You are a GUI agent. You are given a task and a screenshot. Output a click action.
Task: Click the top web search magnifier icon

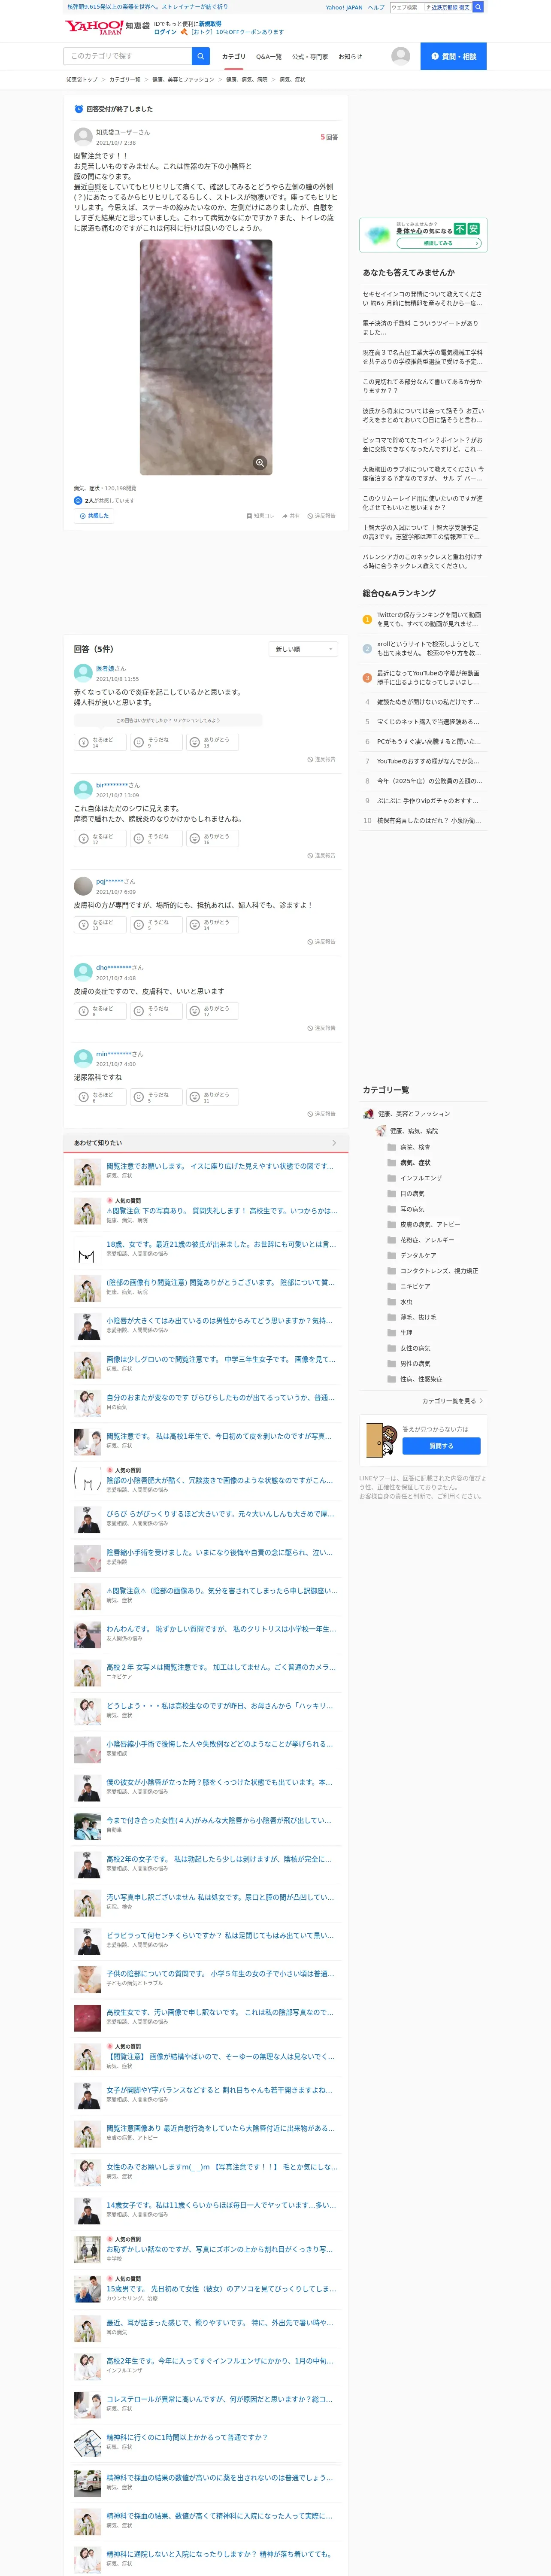click(x=478, y=7)
